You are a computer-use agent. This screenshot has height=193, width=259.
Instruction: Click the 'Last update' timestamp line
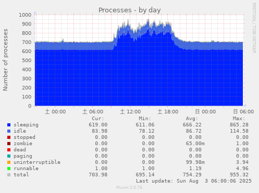pos(194,181)
